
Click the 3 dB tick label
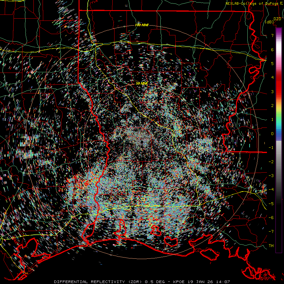pos(272,92)
